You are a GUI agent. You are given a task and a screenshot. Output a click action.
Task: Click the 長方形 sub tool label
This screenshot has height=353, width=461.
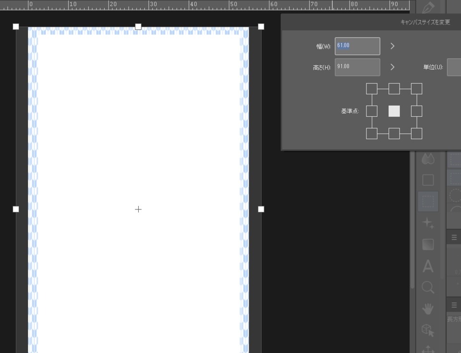pos(454,319)
